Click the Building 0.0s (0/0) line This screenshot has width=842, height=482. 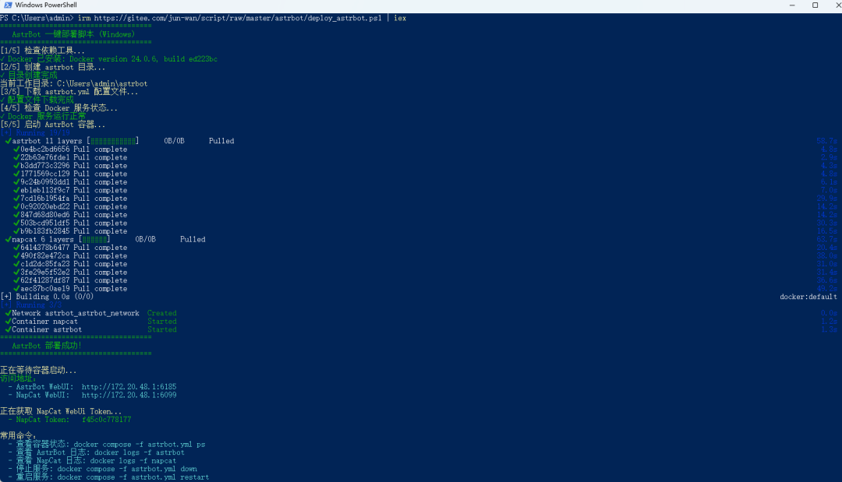48,297
